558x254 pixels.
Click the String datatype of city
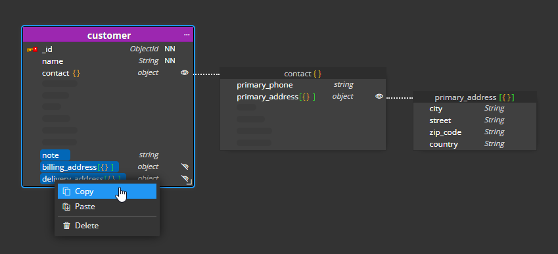pos(494,109)
